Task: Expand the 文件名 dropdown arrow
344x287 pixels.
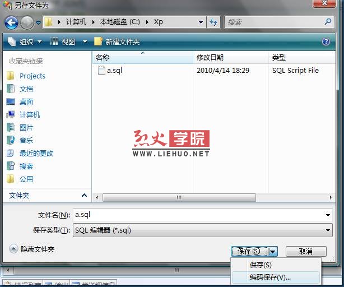Action: [328, 215]
